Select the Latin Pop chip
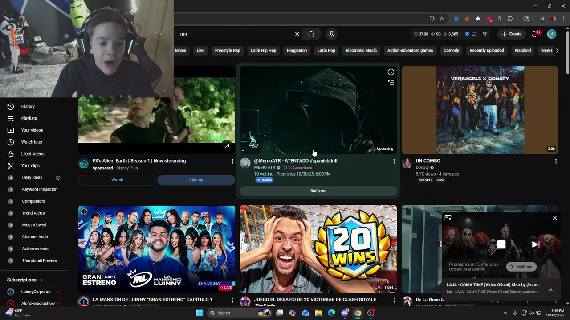The image size is (570, 320). [x=326, y=51]
